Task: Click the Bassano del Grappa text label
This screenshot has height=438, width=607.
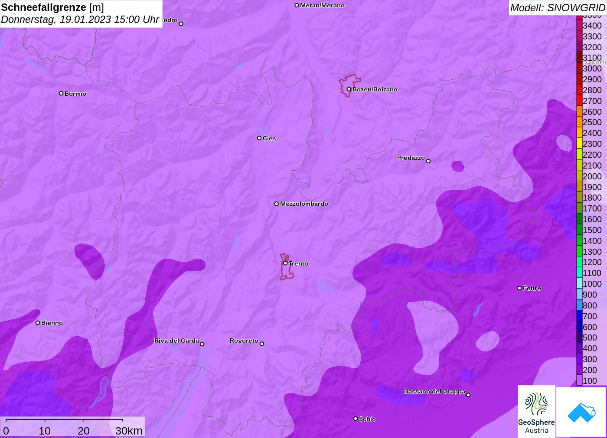Action: (434, 391)
